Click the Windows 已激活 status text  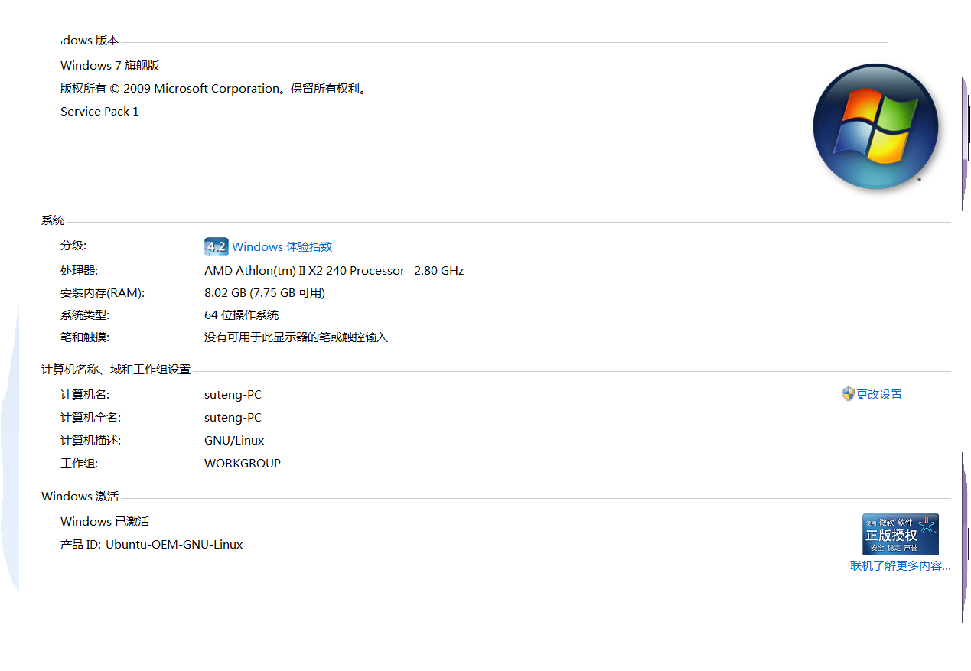tap(105, 522)
